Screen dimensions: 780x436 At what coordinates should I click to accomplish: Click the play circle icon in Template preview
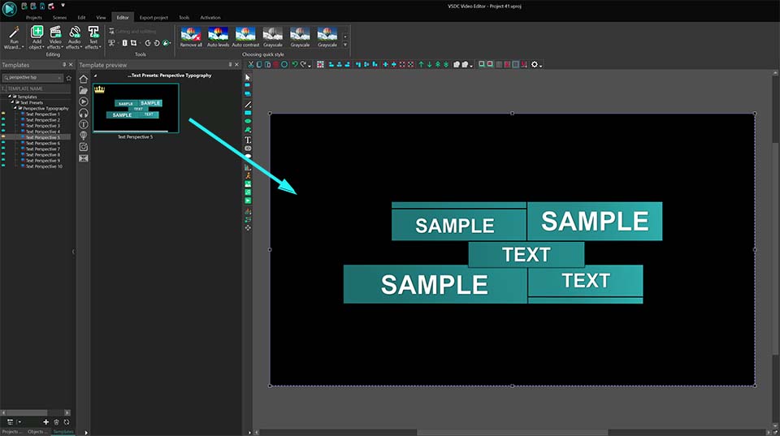click(84, 101)
